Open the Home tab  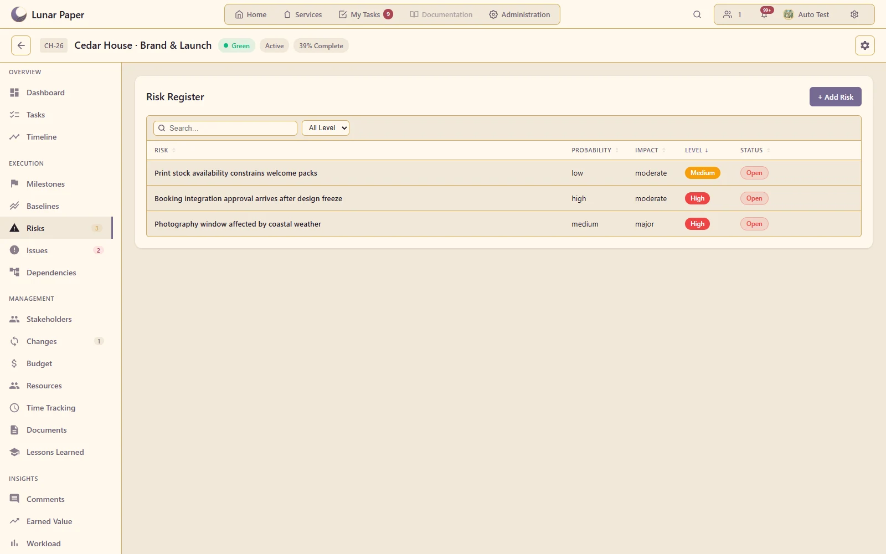(251, 14)
